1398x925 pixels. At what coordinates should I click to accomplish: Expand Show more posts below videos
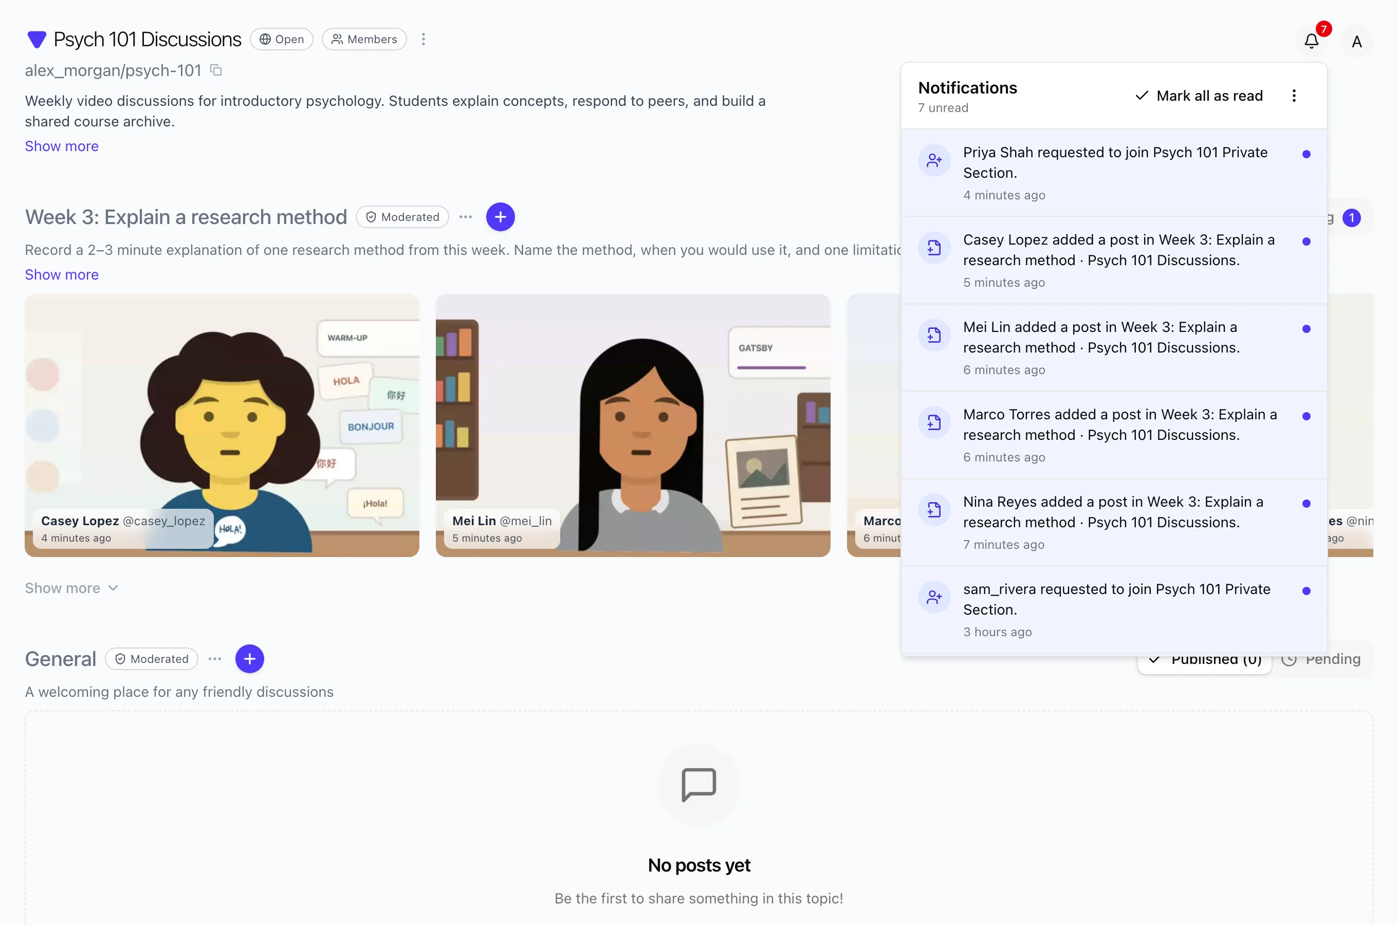coord(71,587)
